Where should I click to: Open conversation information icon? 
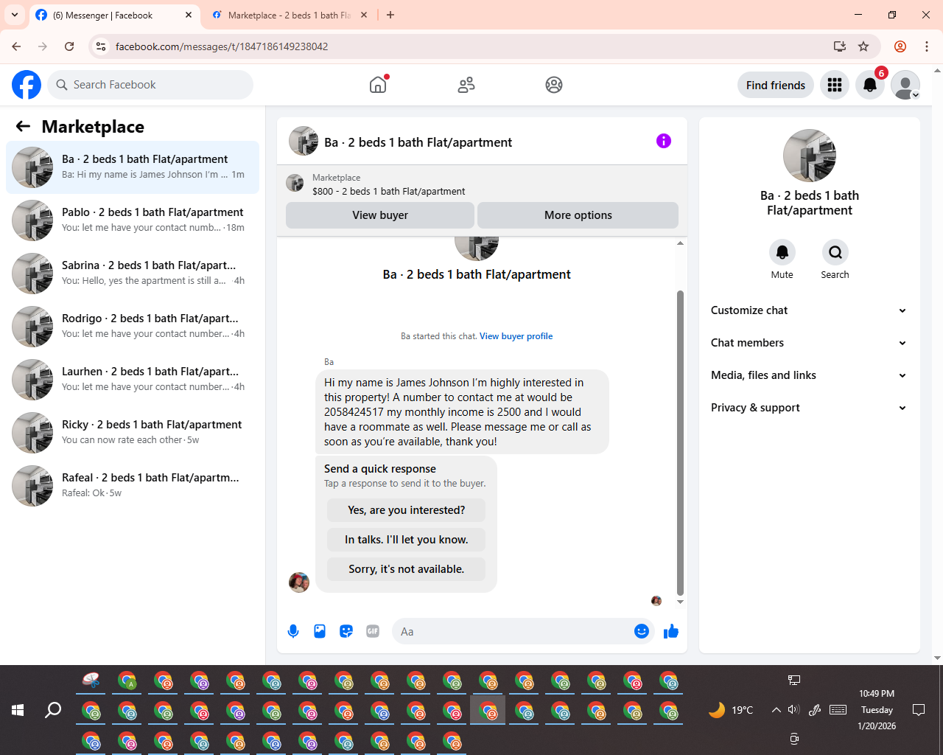pos(664,141)
